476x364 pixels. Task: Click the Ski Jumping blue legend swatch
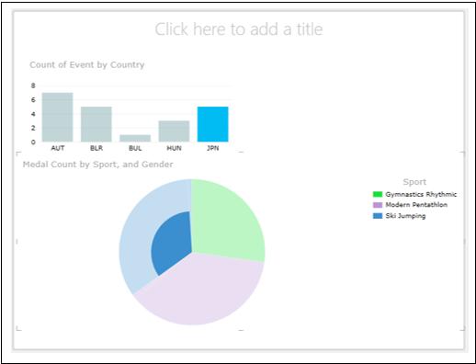click(x=378, y=216)
